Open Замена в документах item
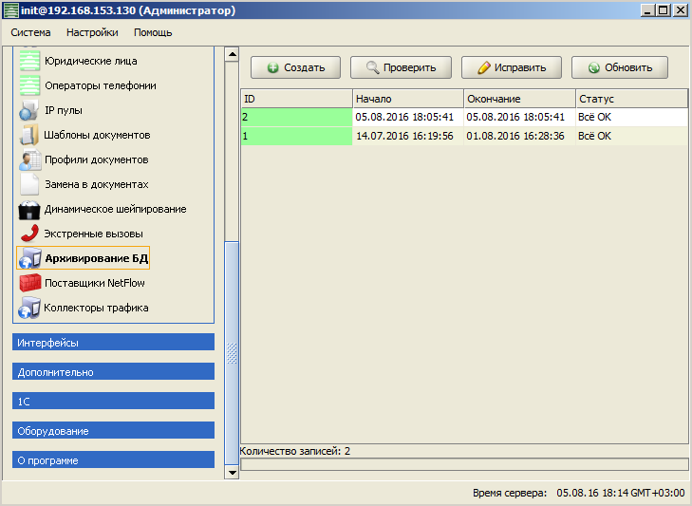Viewport: 692px width, 506px height. (96, 184)
